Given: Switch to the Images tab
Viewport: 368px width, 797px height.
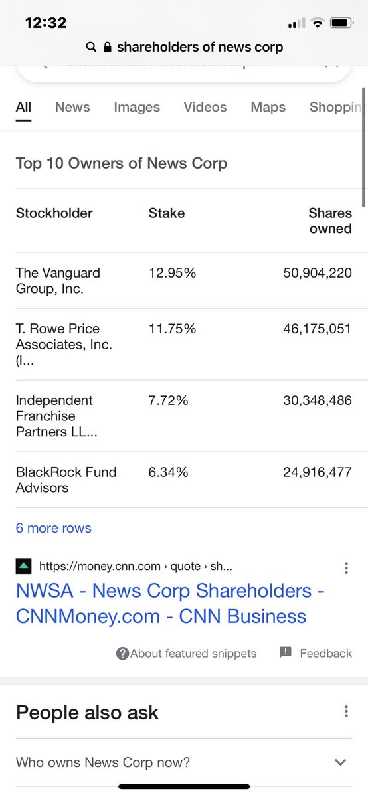Looking at the screenshot, I should pos(137,107).
